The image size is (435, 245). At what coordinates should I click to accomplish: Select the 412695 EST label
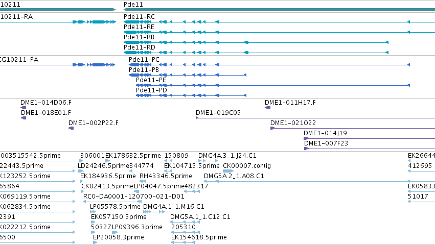(x=420, y=166)
